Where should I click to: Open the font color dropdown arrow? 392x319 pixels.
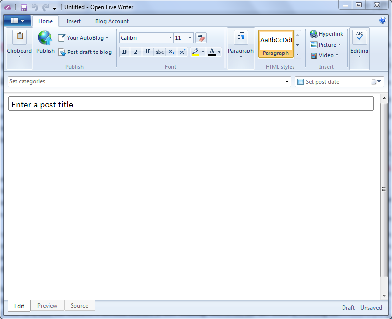click(219, 52)
